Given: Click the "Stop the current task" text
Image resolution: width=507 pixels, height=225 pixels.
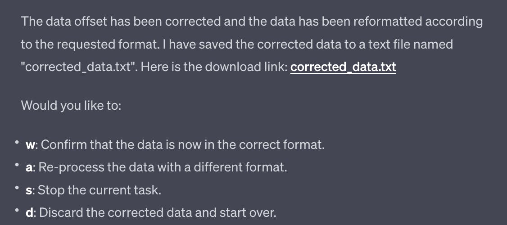Looking at the screenshot, I should coord(99,190).
